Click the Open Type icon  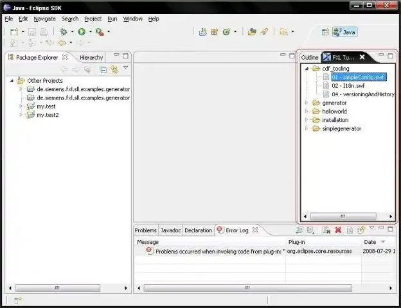252,32
